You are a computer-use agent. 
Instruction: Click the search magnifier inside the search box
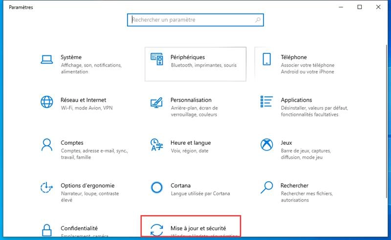[258, 20]
